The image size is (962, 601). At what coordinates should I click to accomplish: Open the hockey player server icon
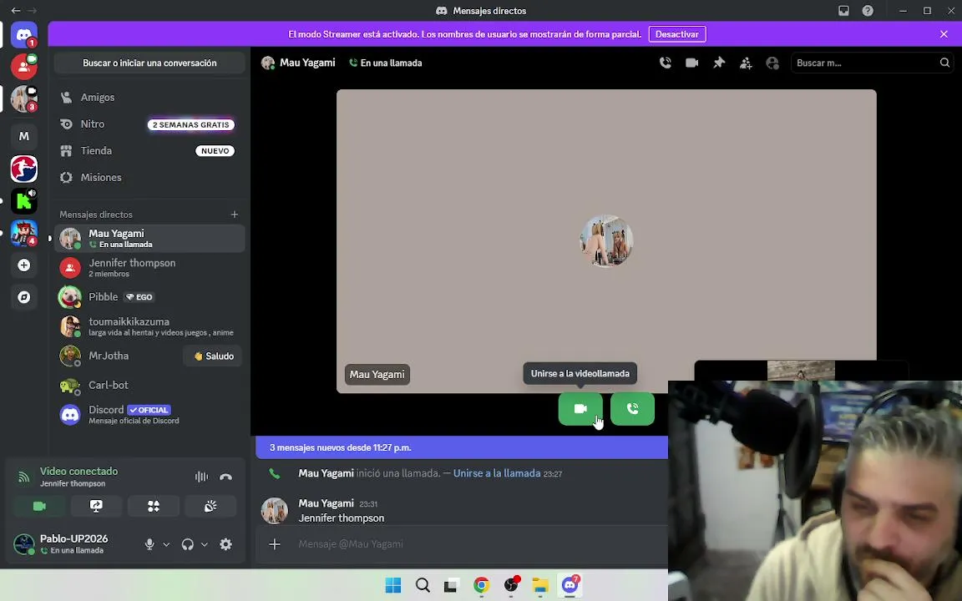[24, 169]
